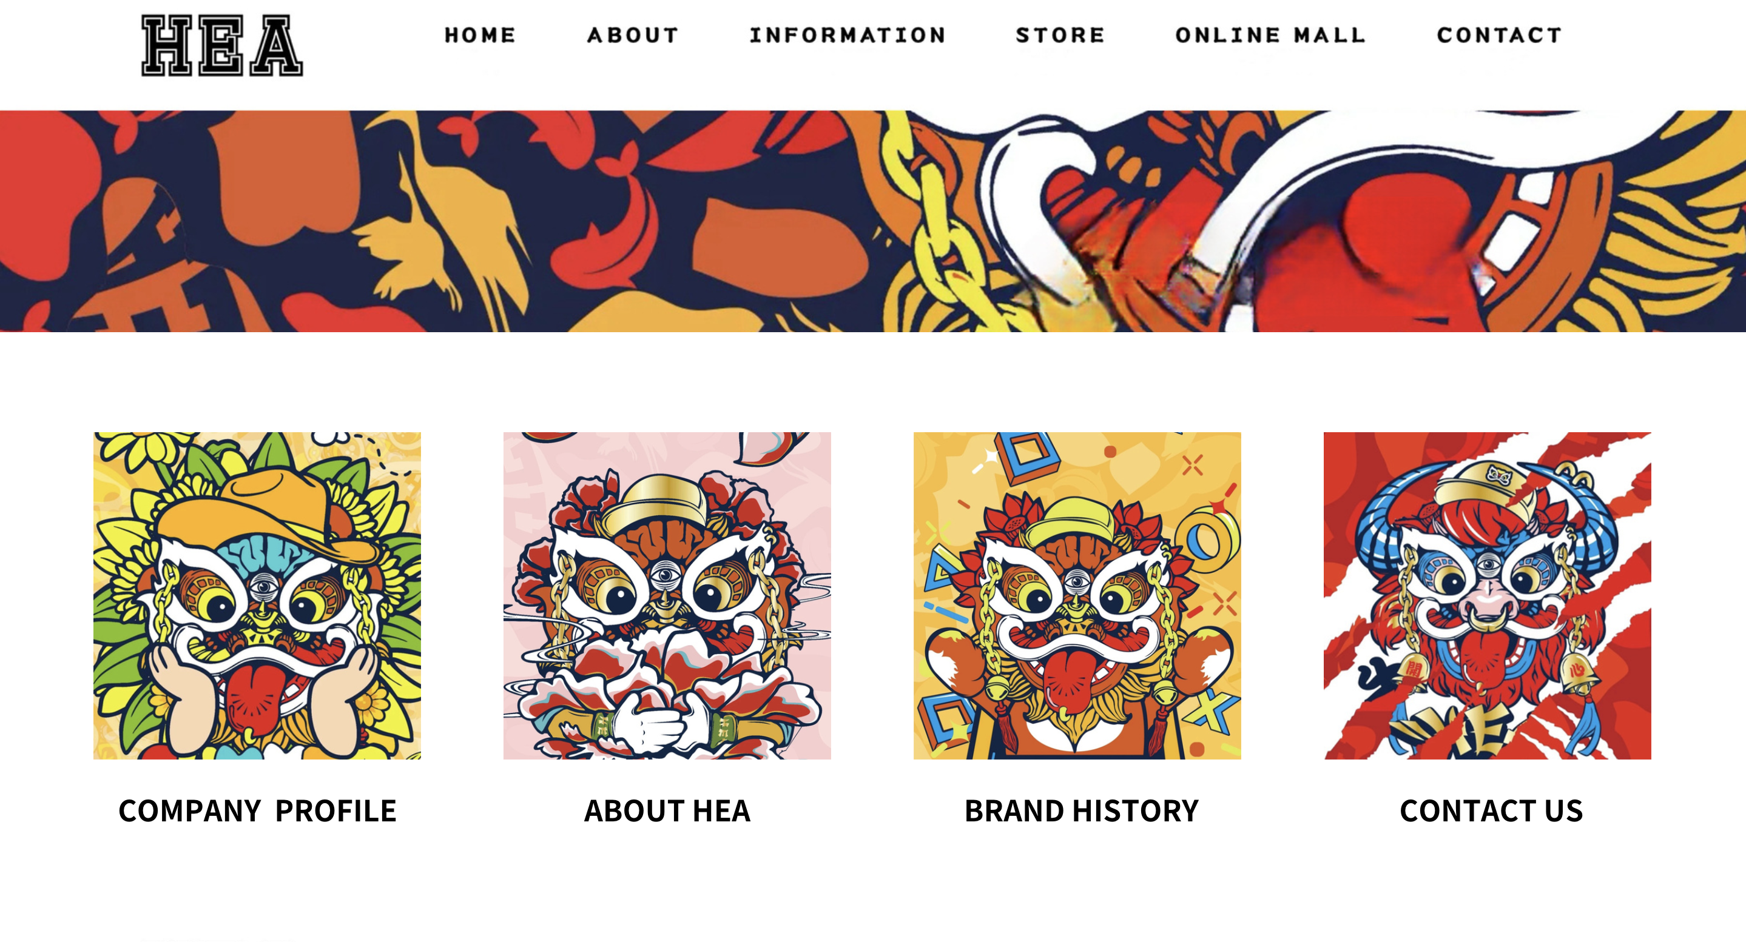Select the red ox-horned lion Contact Us image

pyautogui.click(x=1487, y=595)
